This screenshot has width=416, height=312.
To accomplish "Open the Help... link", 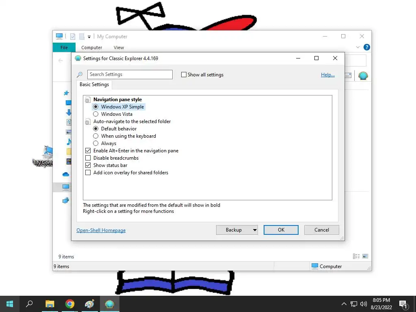I will pos(328,75).
